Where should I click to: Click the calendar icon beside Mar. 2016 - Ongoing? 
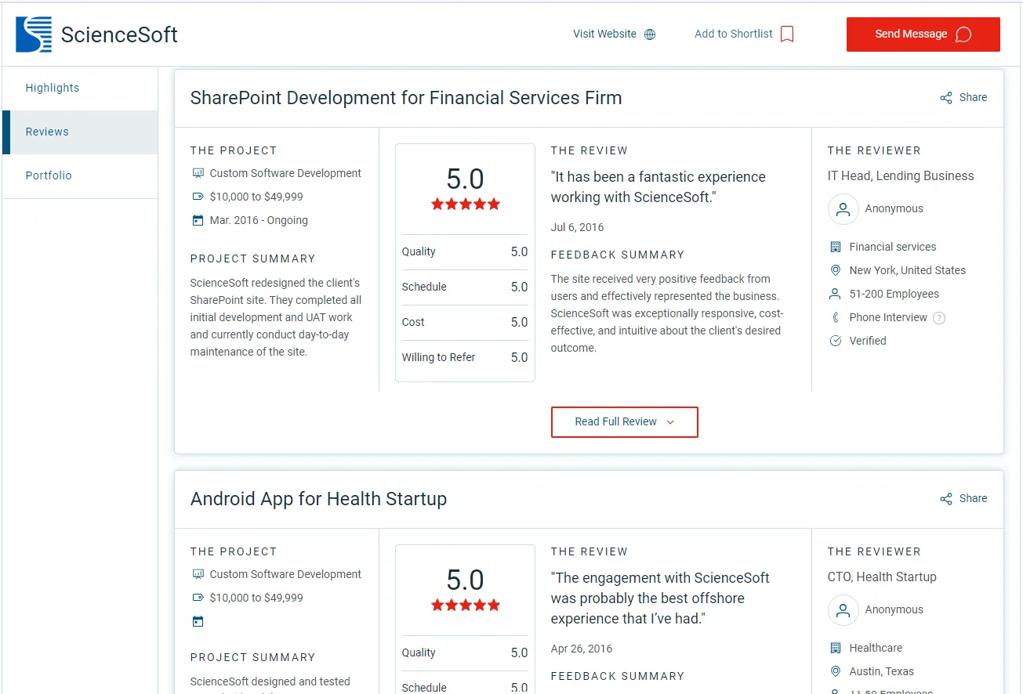click(198, 220)
